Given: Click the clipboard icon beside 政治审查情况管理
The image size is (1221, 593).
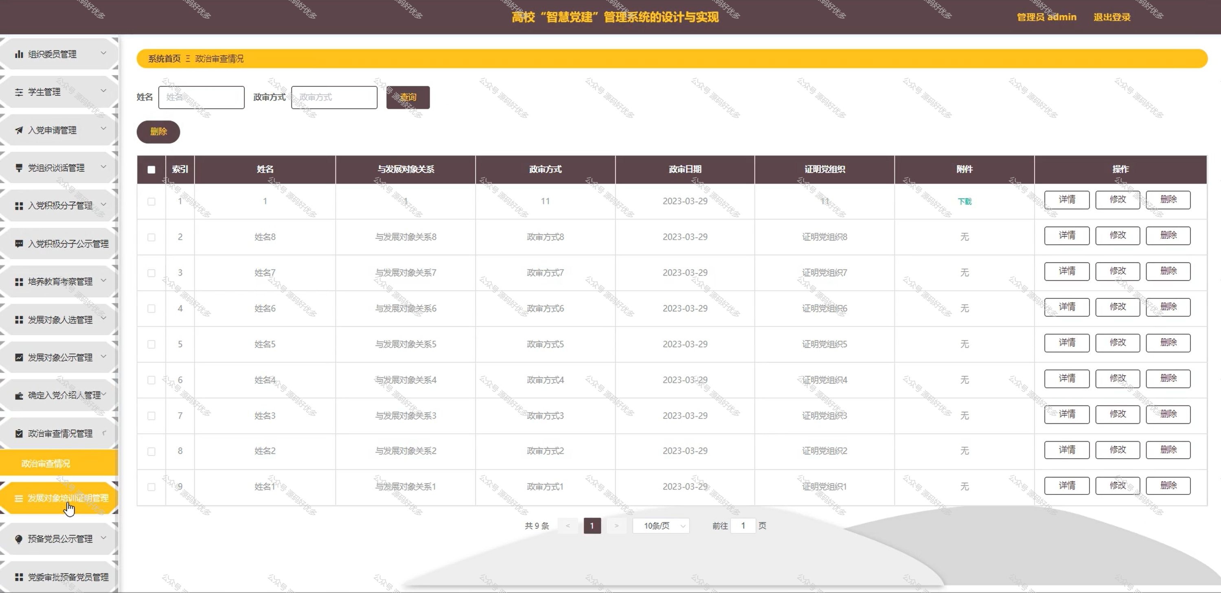Looking at the screenshot, I should tap(19, 433).
